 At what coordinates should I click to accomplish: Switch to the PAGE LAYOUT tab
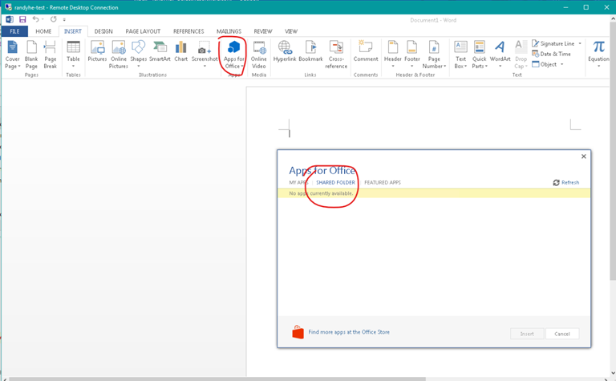tap(143, 31)
